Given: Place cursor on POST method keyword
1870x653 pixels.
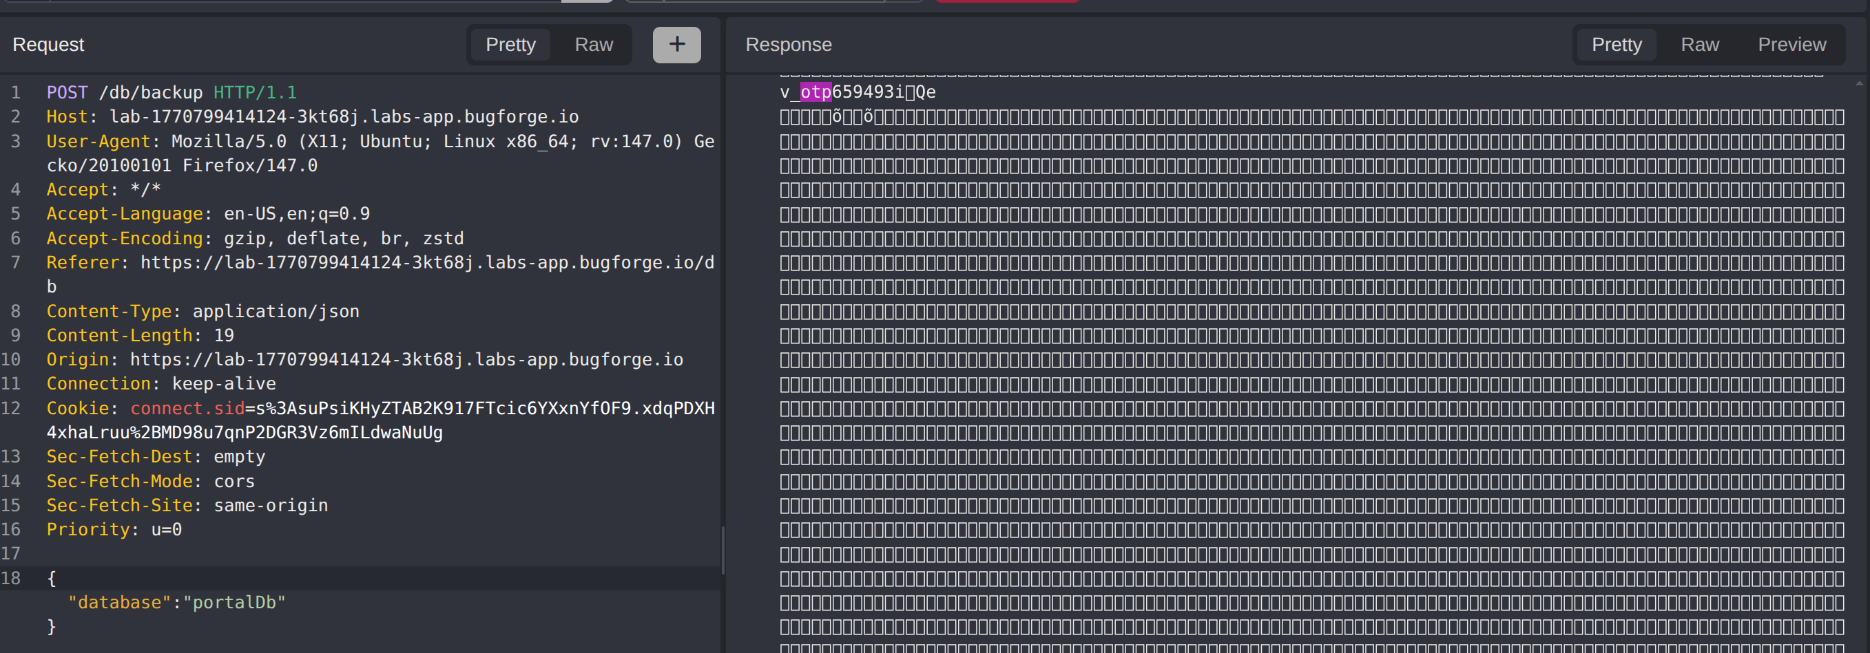Looking at the screenshot, I should coord(67,93).
